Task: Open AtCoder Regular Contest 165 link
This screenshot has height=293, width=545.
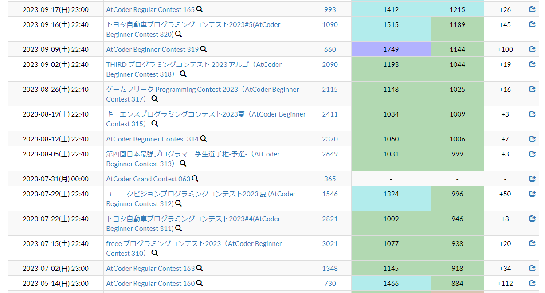Action: 150,9
